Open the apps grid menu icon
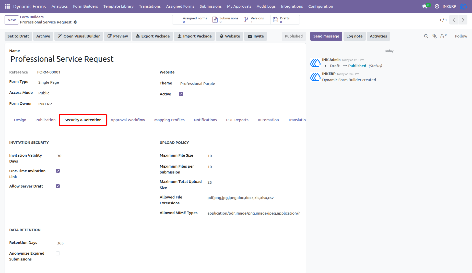This screenshot has height=273, width=472. coord(7,6)
